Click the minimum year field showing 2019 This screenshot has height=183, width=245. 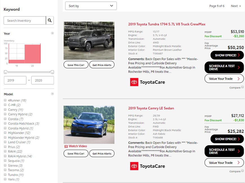coord(15,80)
